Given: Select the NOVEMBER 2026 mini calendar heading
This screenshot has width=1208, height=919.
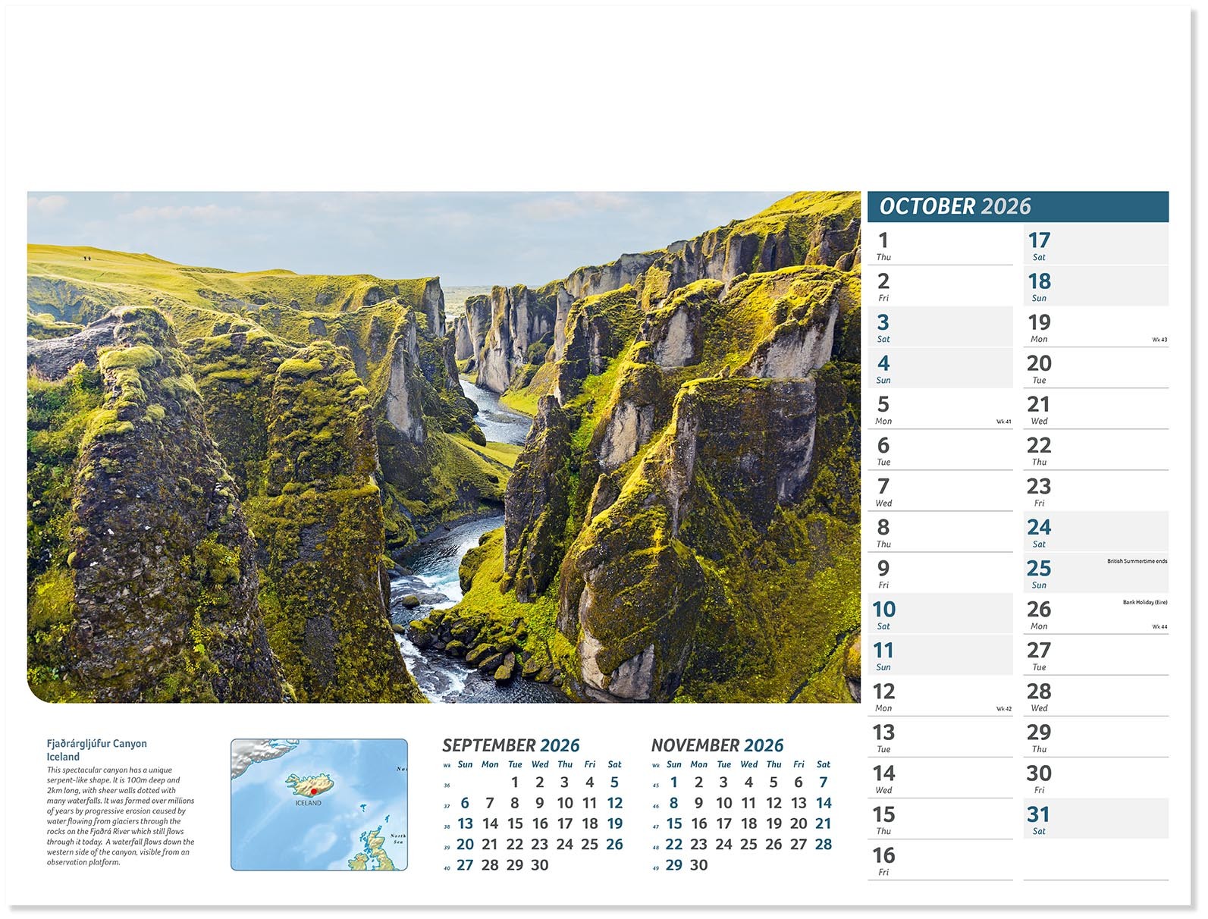Looking at the screenshot, I should pyautogui.click(x=717, y=745).
